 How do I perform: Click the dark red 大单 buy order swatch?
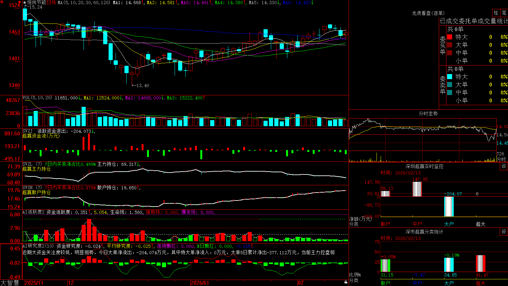450,45
